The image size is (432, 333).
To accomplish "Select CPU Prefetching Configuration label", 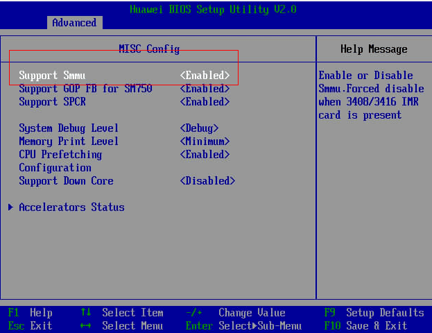I will tap(60, 161).
